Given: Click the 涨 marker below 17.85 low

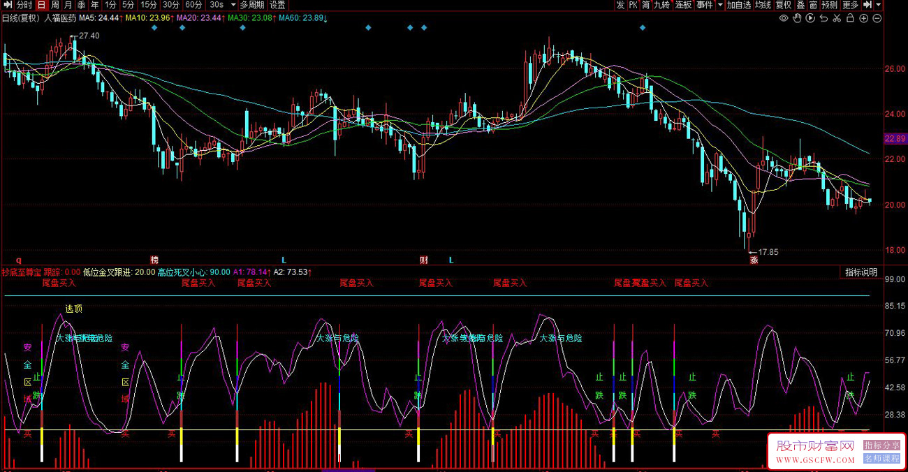Looking at the screenshot, I should (x=754, y=260).
